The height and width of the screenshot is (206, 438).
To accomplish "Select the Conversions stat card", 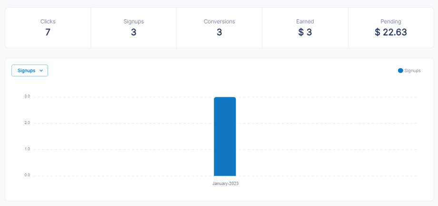I will coord(219,28).
